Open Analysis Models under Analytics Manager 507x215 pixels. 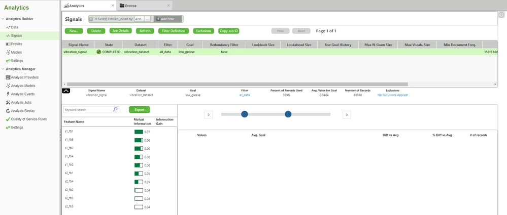pos(20,85)
